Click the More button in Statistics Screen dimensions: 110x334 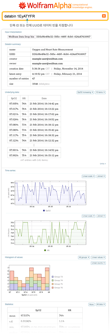tap(92, 304)
